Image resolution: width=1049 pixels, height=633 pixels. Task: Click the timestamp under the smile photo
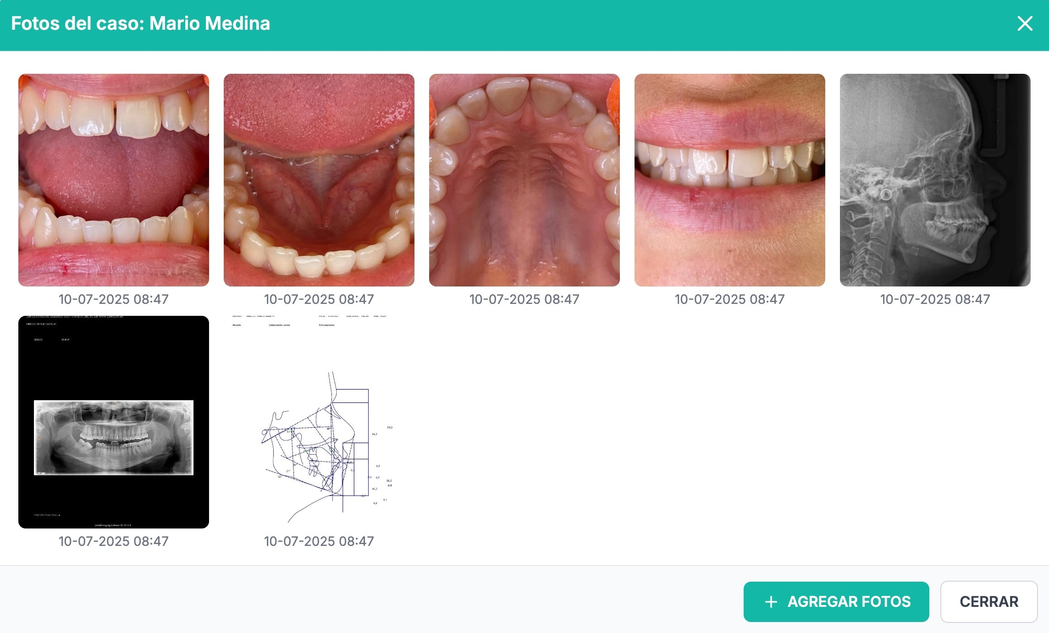coord(730,299)
